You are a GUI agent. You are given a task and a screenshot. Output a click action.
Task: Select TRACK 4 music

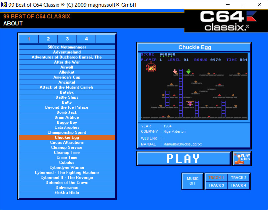239,185
